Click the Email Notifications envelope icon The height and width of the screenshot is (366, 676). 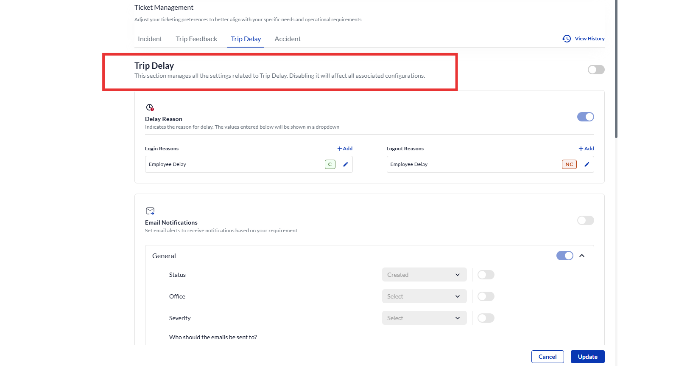[150, 211]
